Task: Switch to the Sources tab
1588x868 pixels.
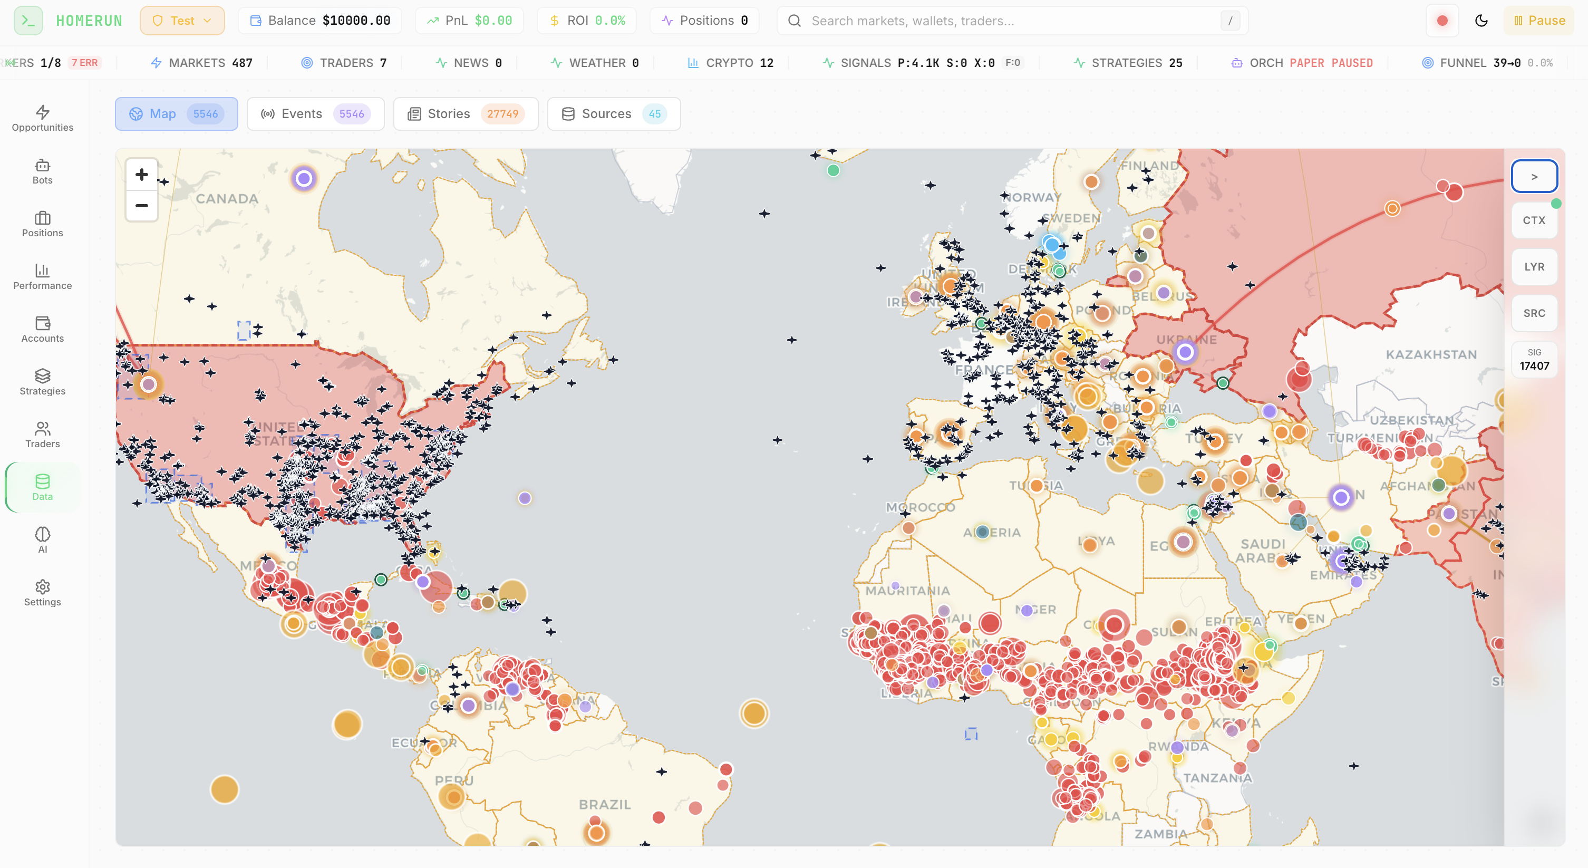Action: [x=614, y=113]
